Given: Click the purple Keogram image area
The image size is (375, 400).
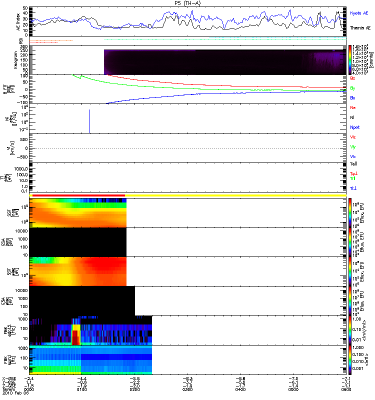Looking at the screenshot, I should (225, 62).
